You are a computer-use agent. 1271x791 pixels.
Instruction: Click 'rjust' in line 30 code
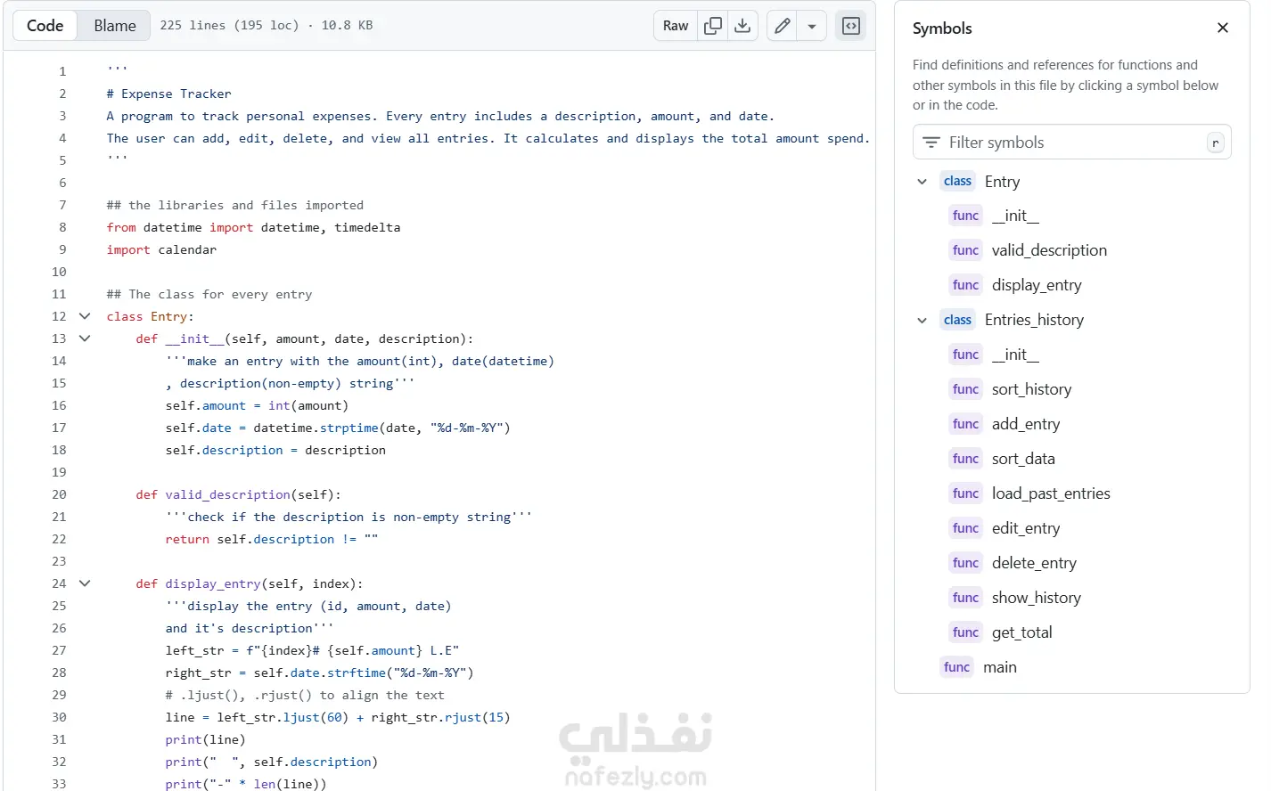pyautogui.click(x=463, y=717)
